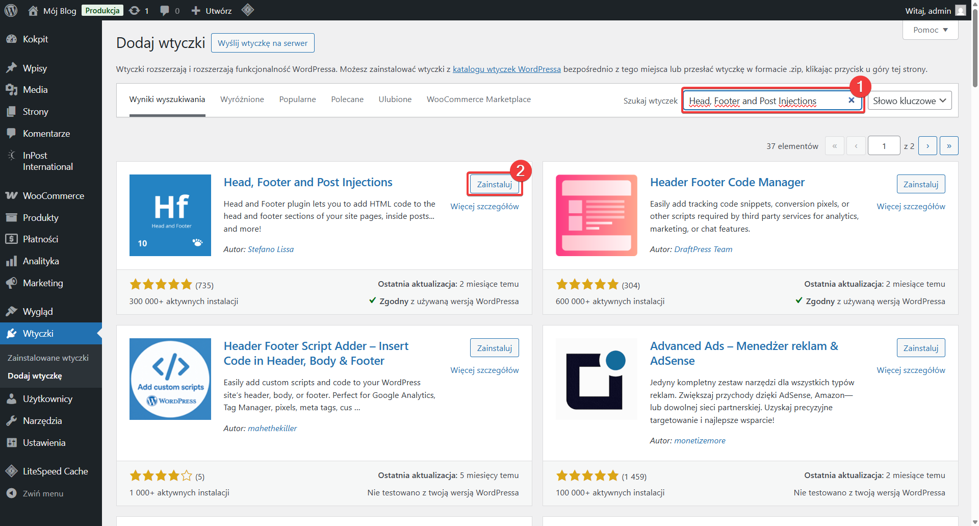Click the Komentarze sidebar icon
The width and height of the screenshot is (979, 526).
pos(11,134)
